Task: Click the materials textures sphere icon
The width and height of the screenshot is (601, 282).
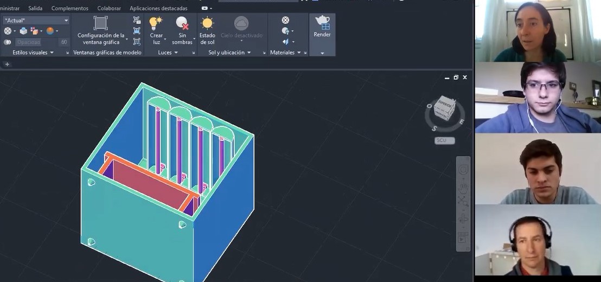Action: point(285,31)
